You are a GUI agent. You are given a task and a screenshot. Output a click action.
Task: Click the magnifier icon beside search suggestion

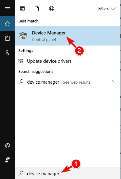coord(21,82)
